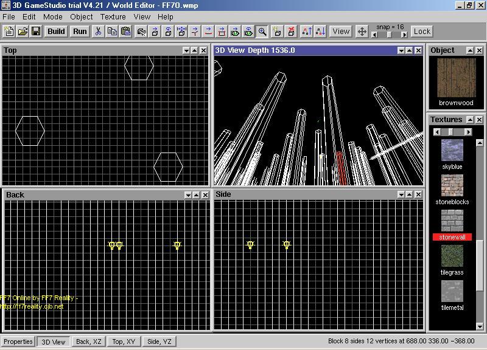Toggle the Back, XZ view button
This screenshot has width=487, height=350.
pyautogui.click(x=89, y=341)
